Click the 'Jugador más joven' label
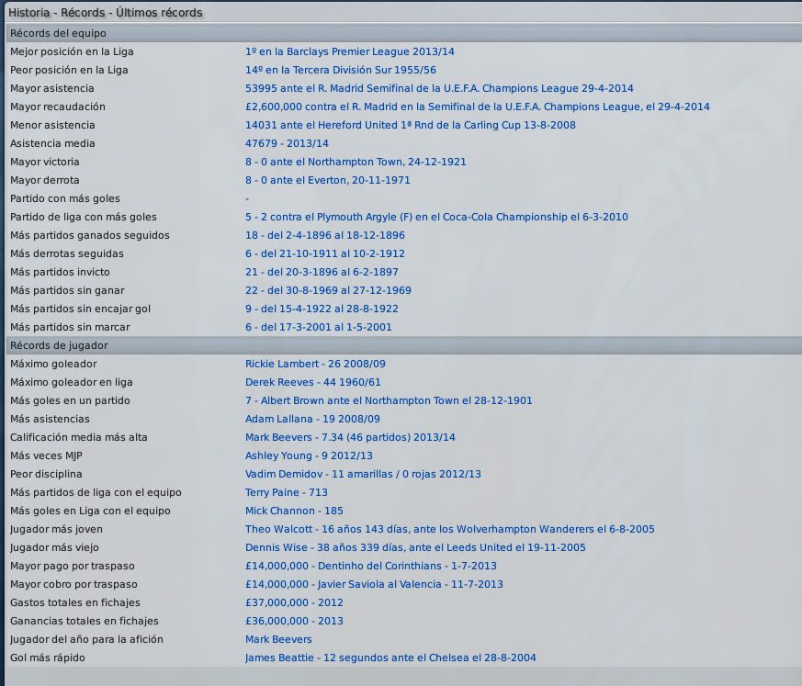The image size is (802, 686). click(x=56, y=530)
